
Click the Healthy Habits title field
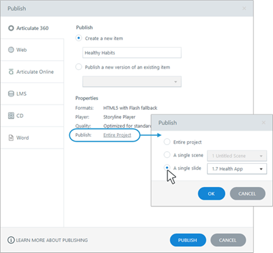click(132, 53)
